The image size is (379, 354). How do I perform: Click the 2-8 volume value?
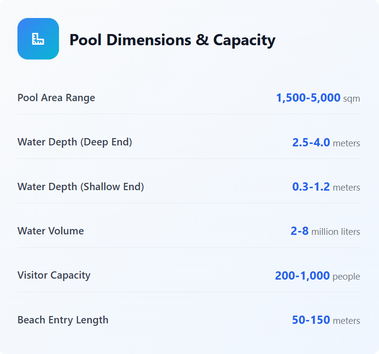(299, 231)
